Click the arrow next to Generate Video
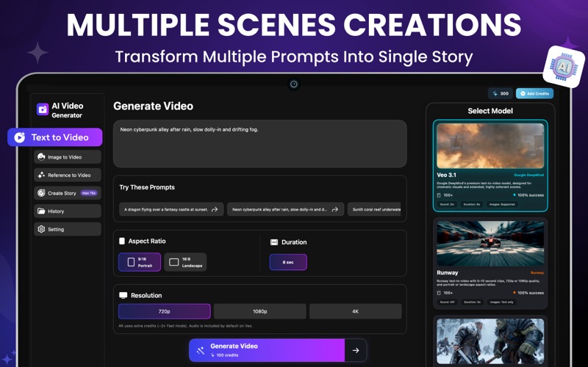Viewport: 588px width, 367px height. pyautogui.click(x=356, y=350)
